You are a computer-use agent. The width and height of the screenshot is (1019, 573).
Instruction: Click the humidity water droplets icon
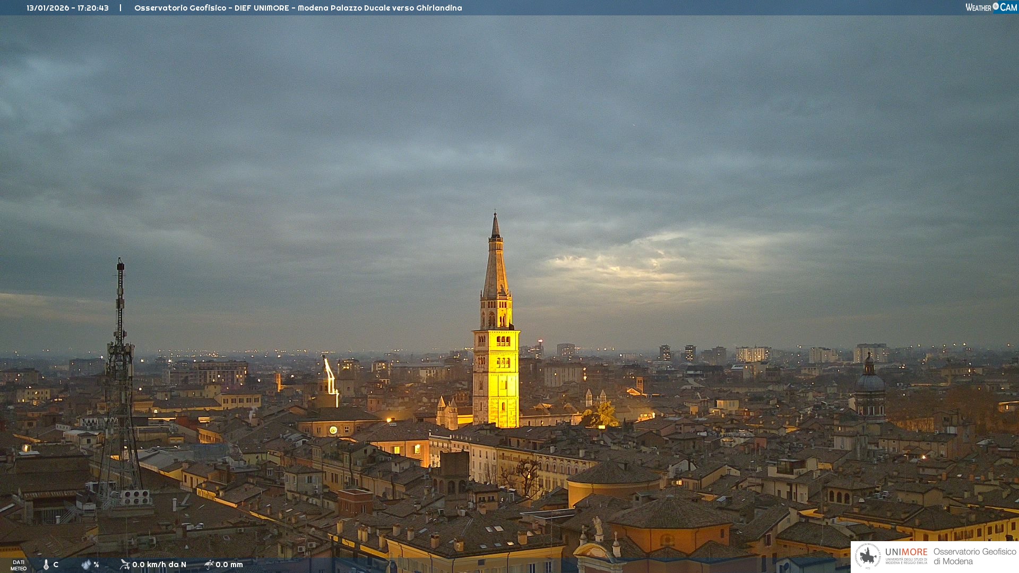pos(86,565)
